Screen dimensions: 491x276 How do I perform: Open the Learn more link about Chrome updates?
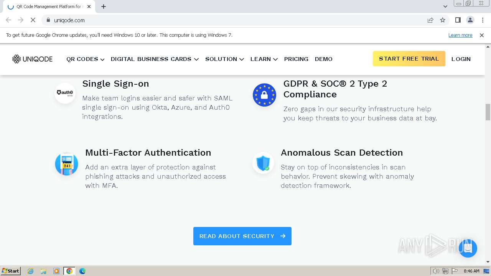[460, 35]
